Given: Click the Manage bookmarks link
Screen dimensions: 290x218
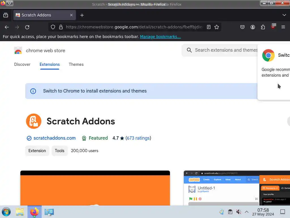Looking at the screenshot, I should [x=160, y=37].
